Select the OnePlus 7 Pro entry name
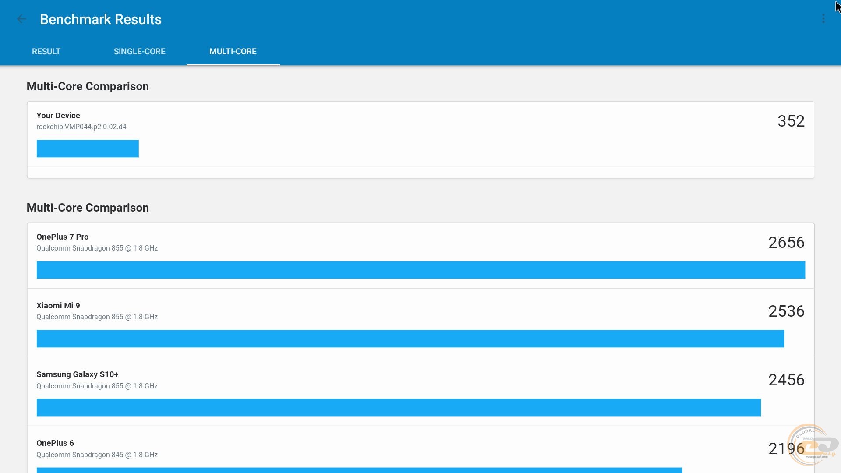 pyautogui.click(x=62, y=237)
